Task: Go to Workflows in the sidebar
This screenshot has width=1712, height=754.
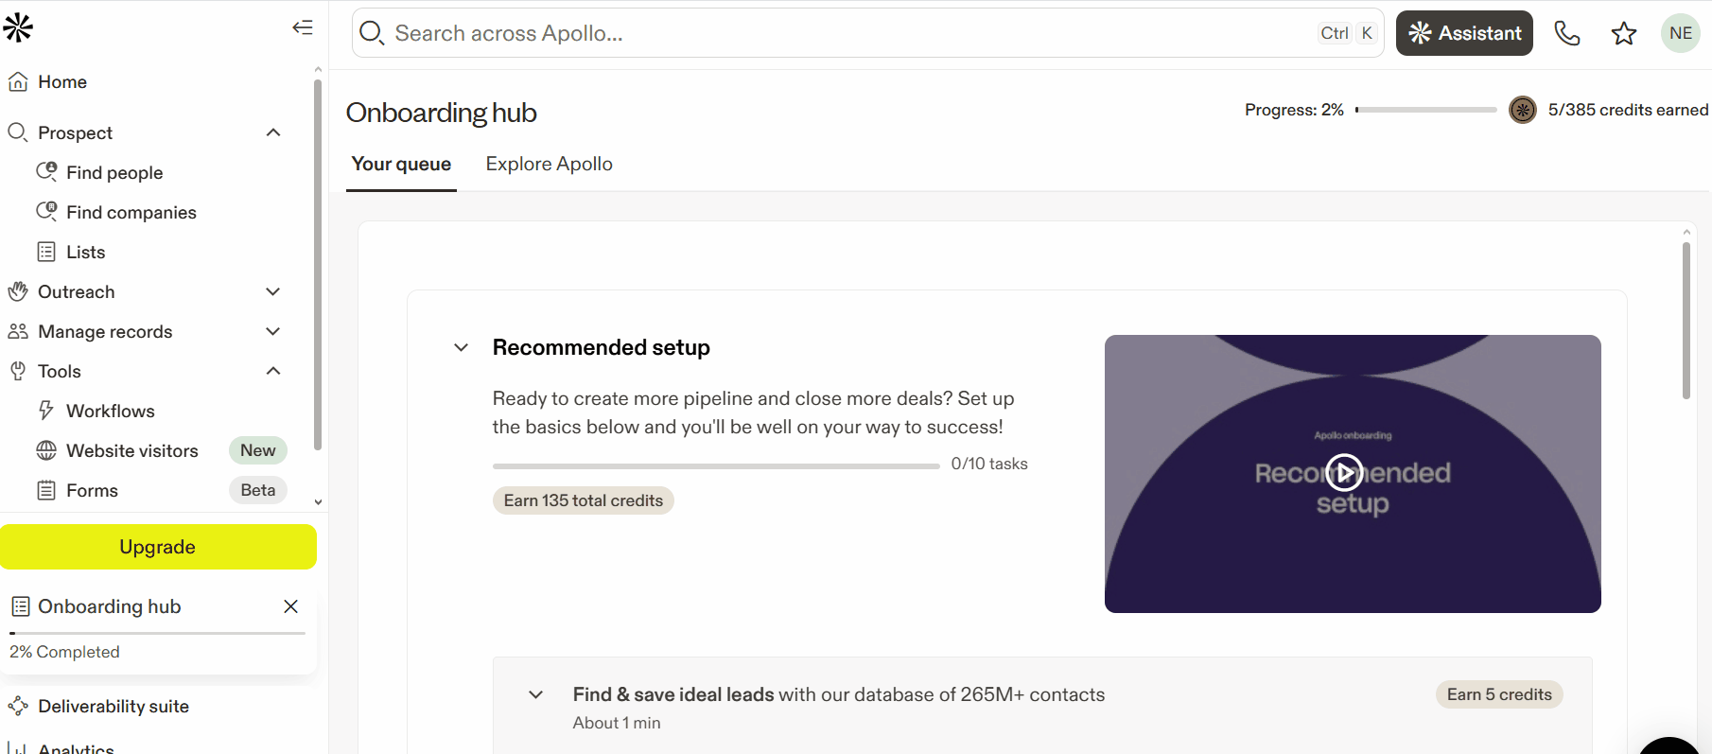Action: click(110, 412)
